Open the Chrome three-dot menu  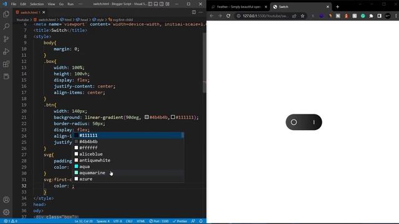(x=396, y=16)
